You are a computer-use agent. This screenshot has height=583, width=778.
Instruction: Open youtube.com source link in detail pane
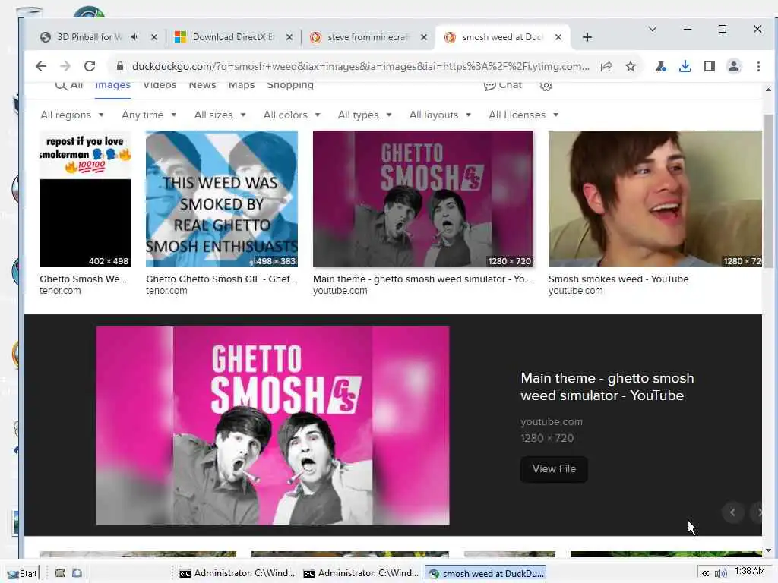coord(552,422)
